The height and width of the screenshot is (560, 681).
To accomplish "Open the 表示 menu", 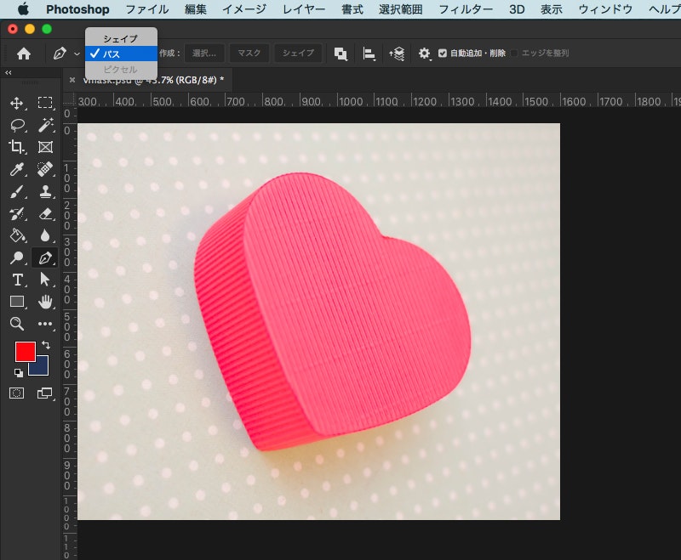I will coord(552,9).
